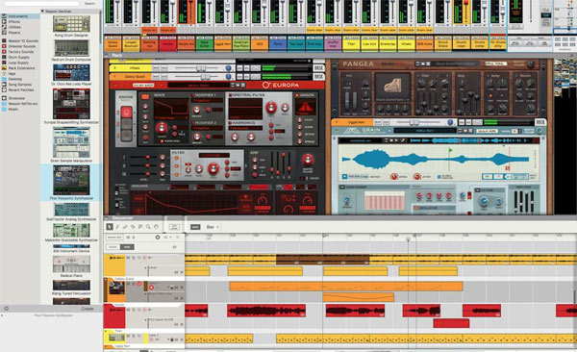577x352 pixels.
Task: Select the Hand tool in sequencer toolbar
Action: [156, 227]
